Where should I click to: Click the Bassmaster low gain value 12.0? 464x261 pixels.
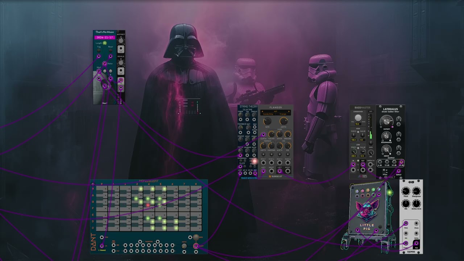tap(362, 156)
